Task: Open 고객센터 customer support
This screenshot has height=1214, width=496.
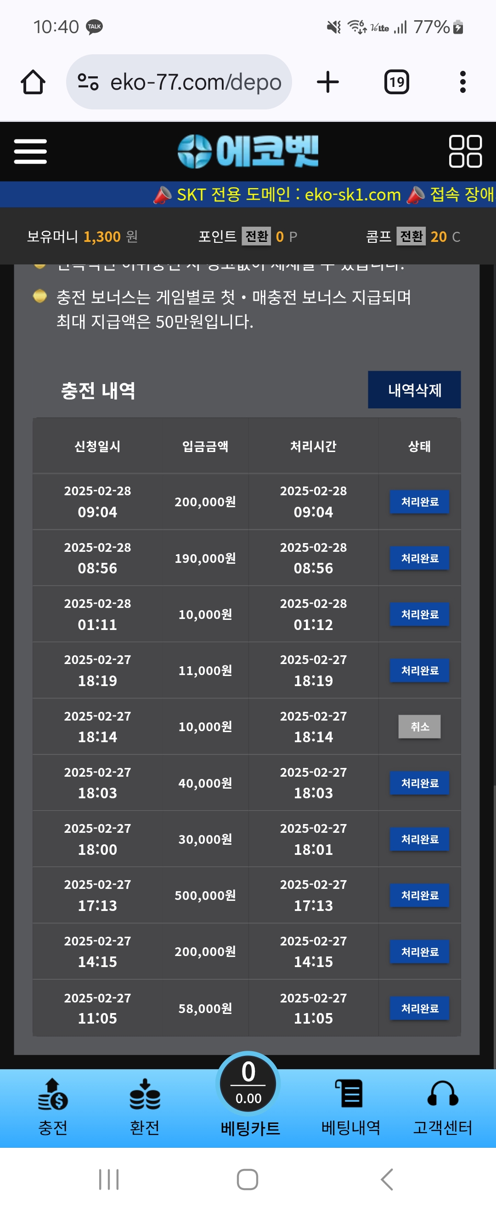Action: [x=442, y=1107]
